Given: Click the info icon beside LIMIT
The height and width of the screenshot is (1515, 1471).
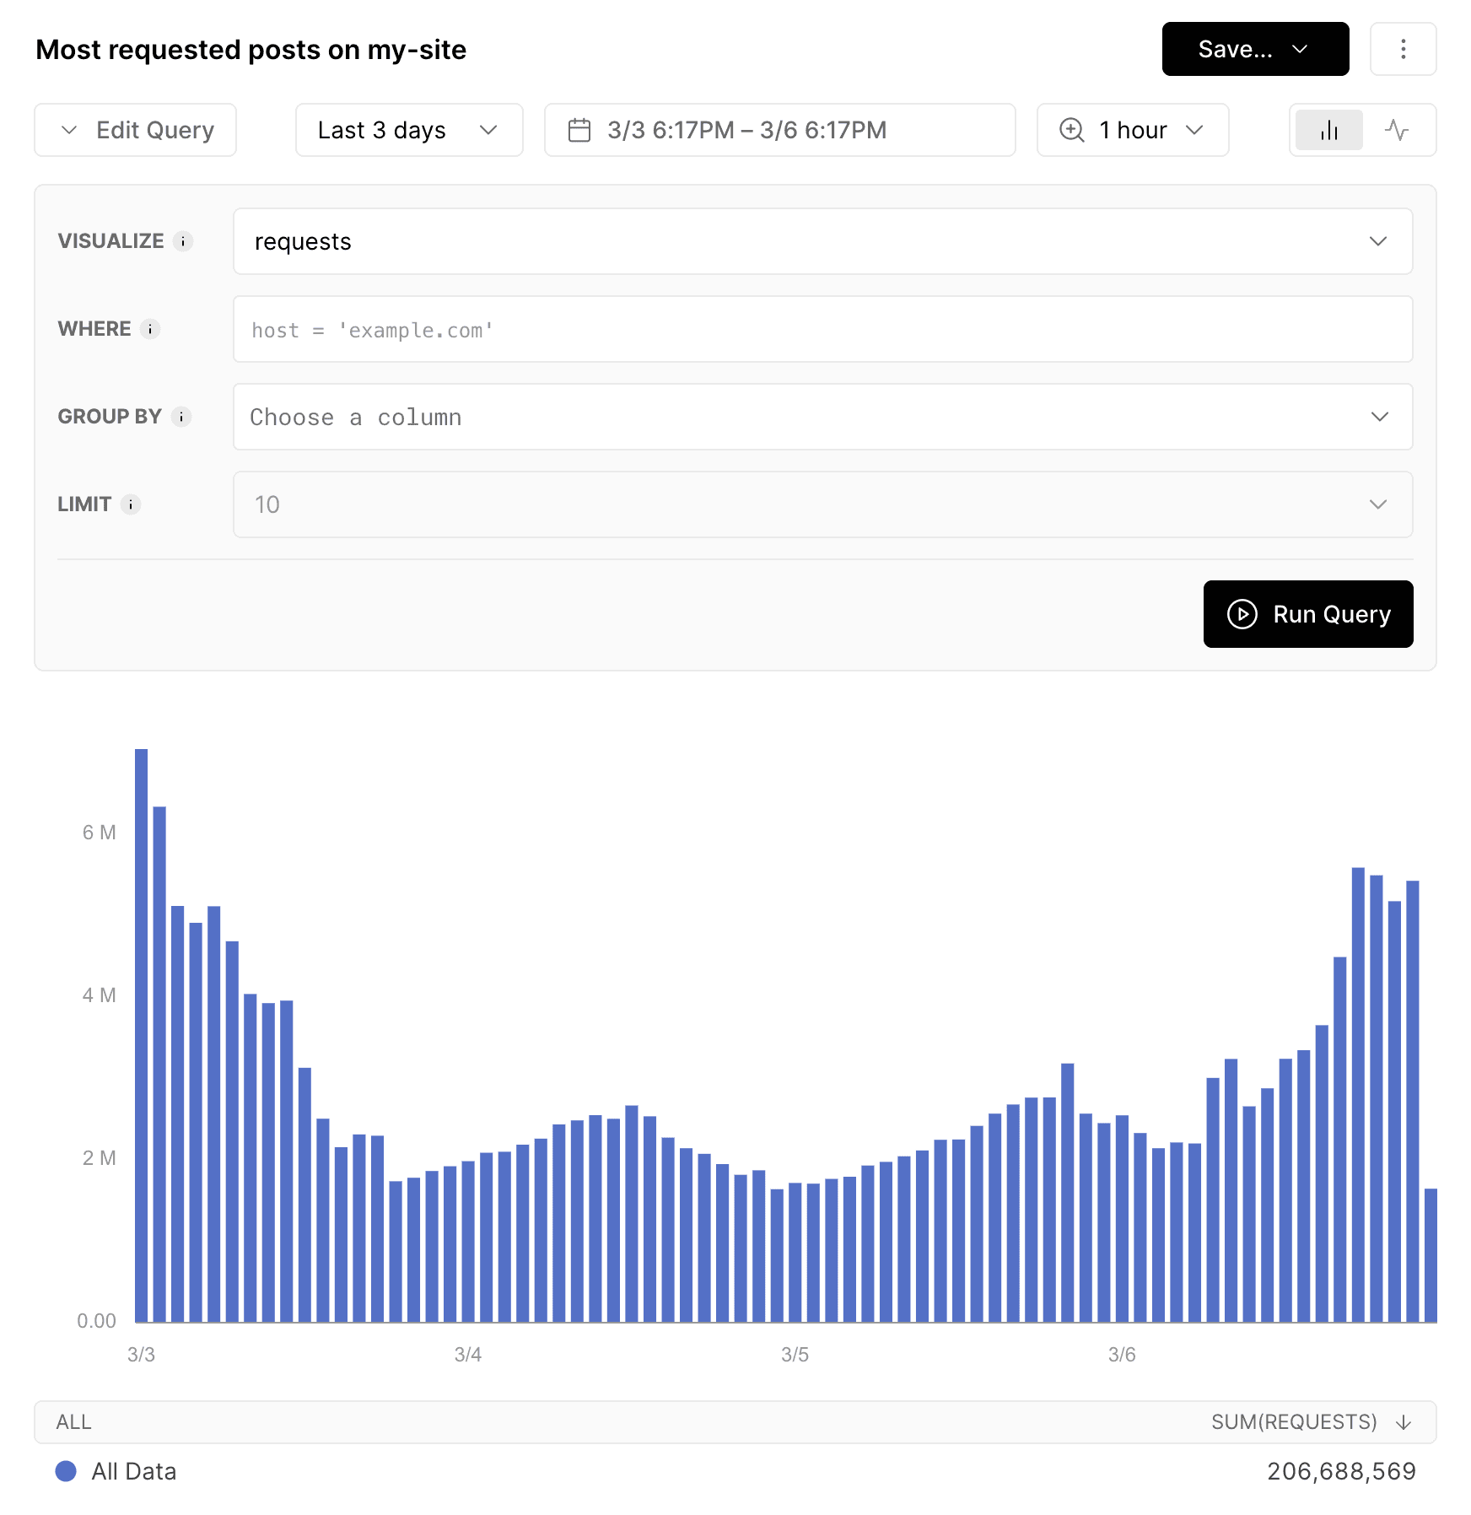Looking at the screenshot, I should 131,504.
